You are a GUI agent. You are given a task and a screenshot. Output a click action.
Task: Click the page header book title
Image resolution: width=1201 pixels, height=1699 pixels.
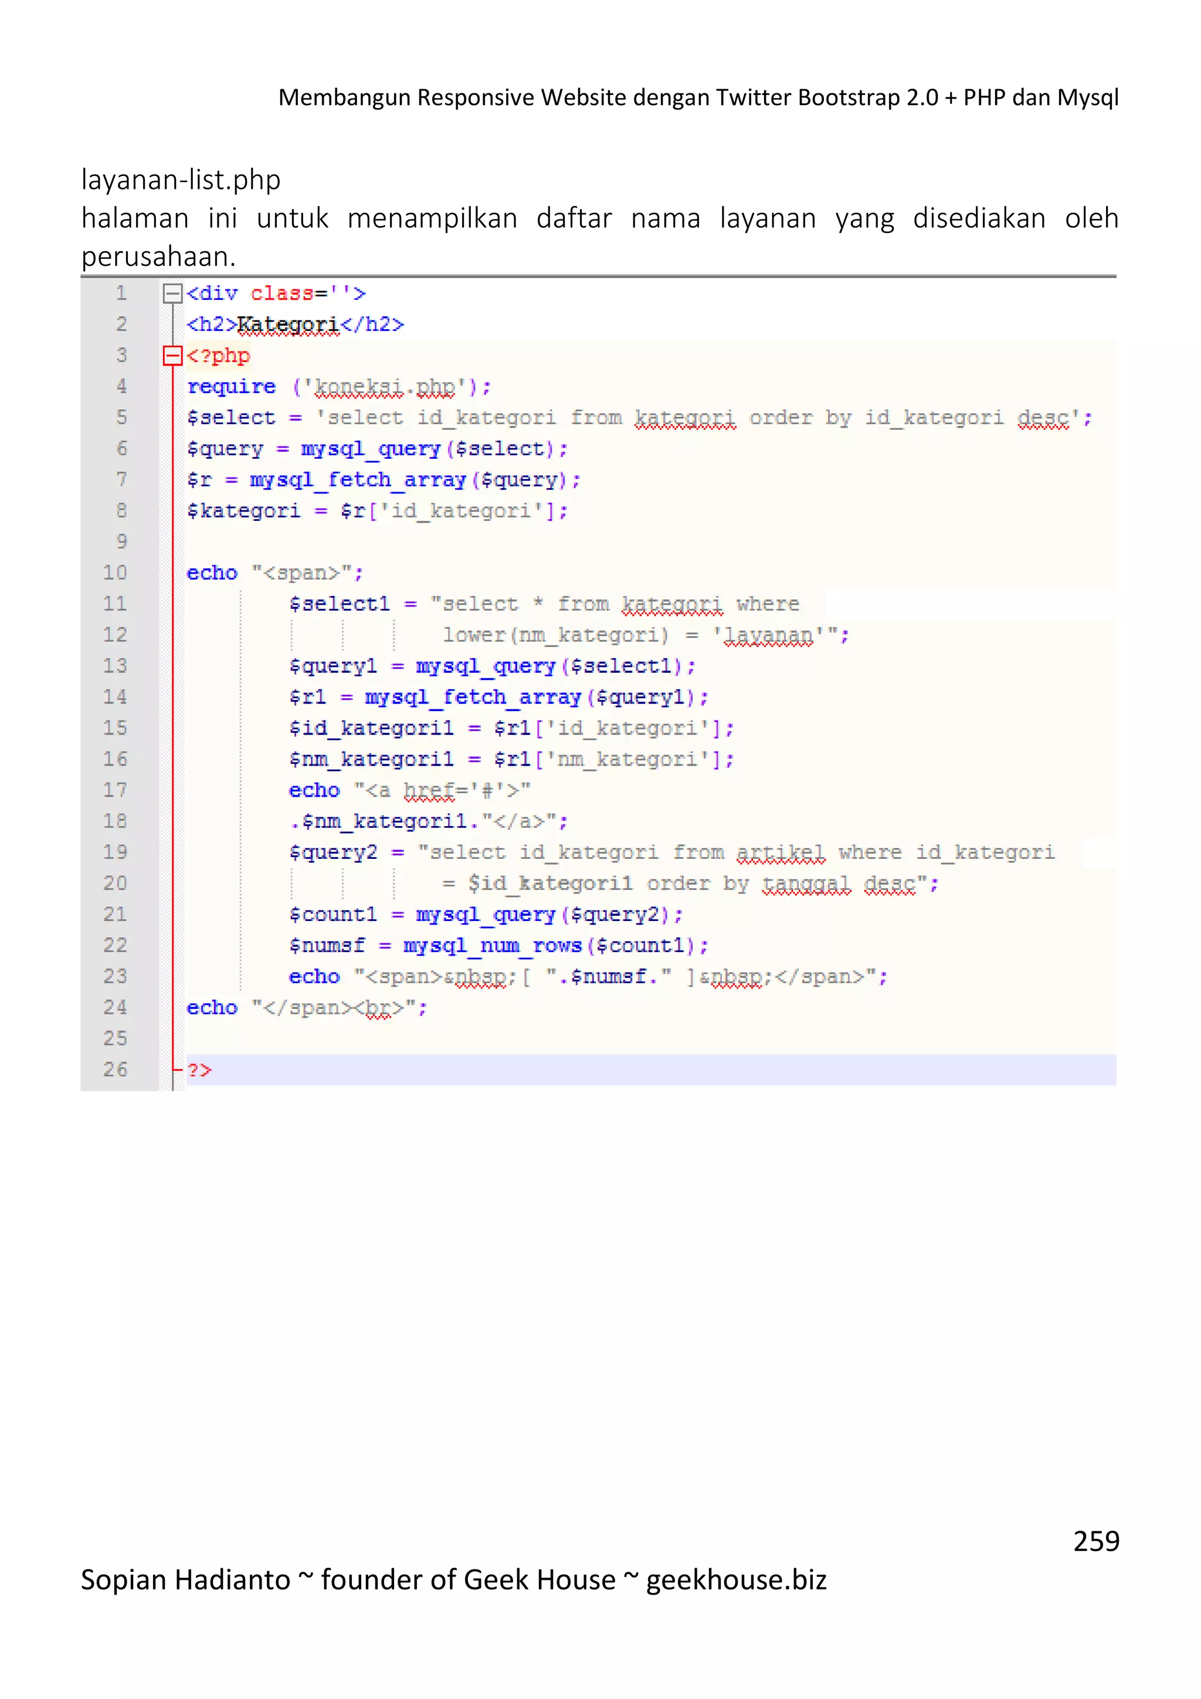(698, 97)
